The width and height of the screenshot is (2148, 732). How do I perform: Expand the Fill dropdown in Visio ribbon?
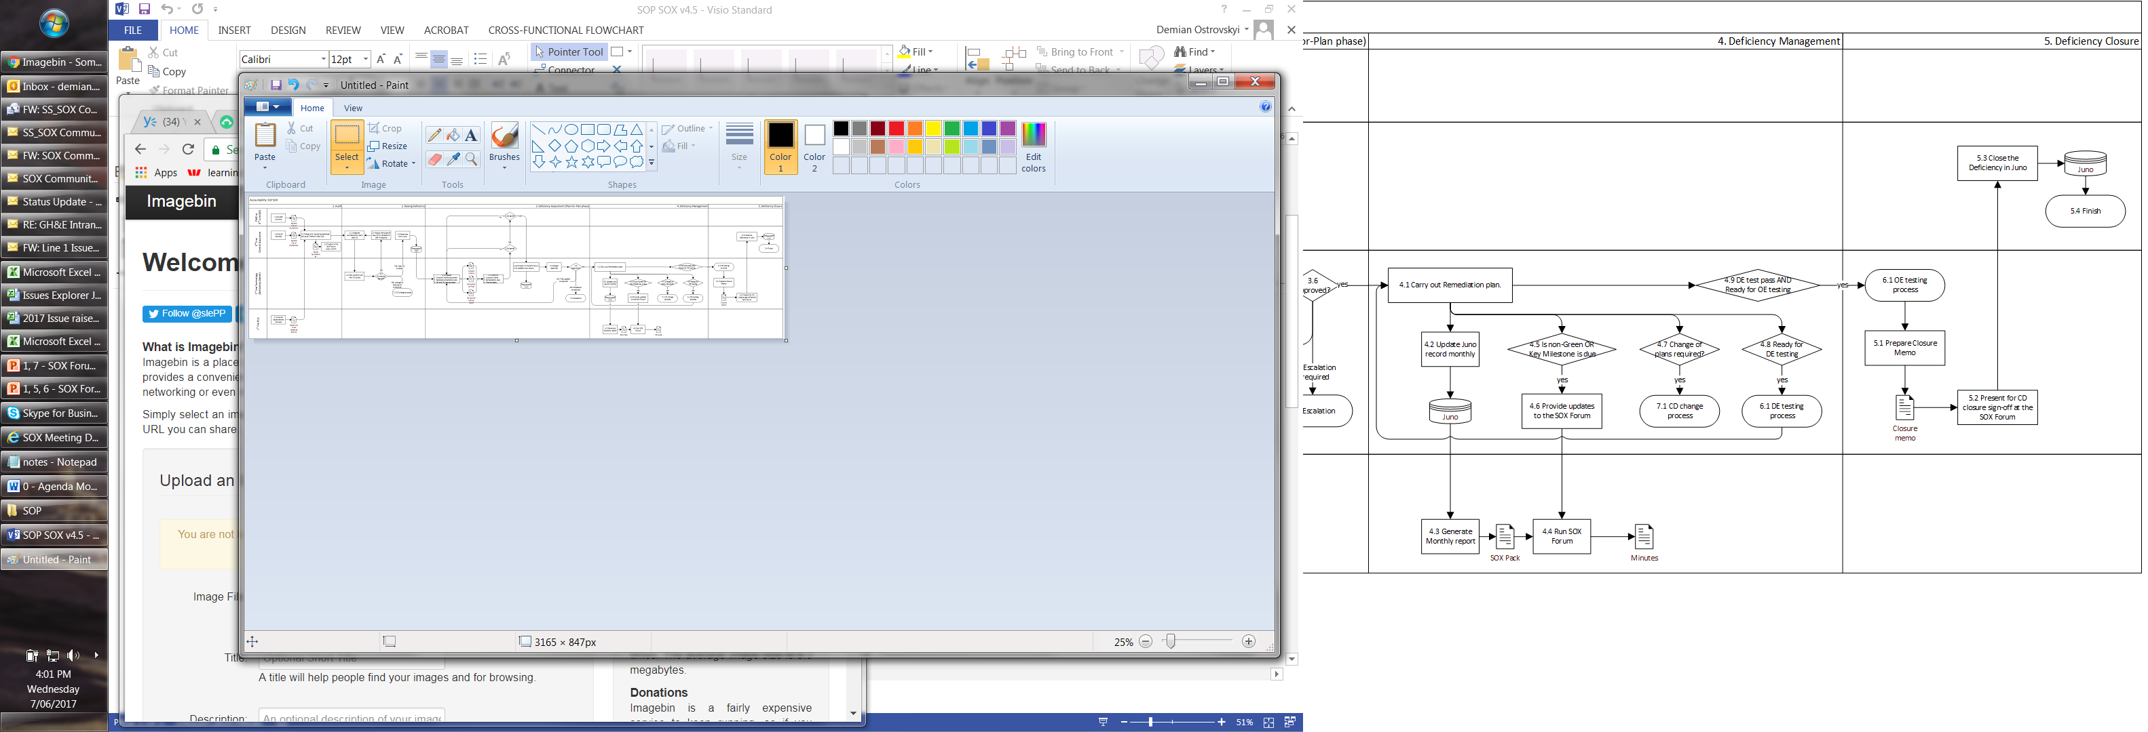click(x=931, y=52)
